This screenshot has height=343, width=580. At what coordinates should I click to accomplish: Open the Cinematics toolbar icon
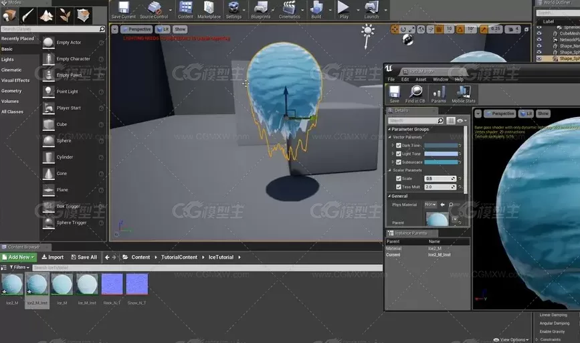(x=289, y=10)
